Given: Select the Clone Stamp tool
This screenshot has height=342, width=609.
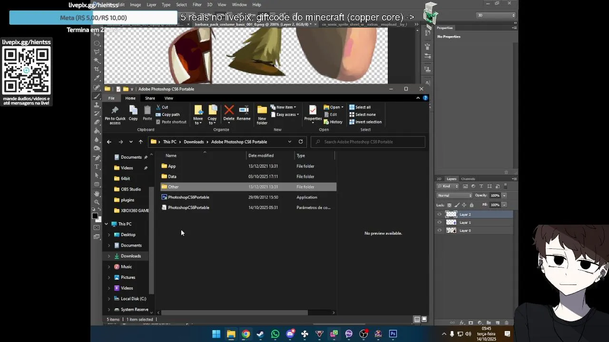Looking at the screenshot, I should coord(97,105).
